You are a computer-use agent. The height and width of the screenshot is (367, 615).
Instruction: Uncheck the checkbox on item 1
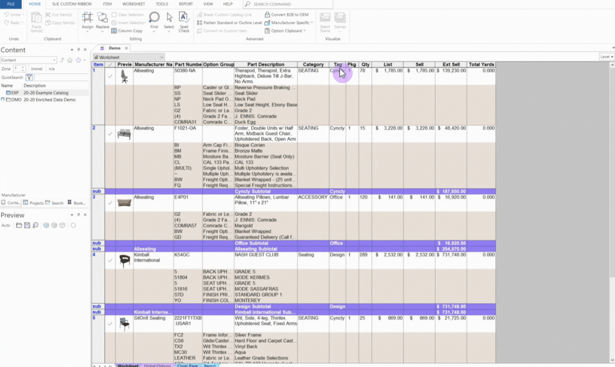pyautogui.click(x=110, y=76)
